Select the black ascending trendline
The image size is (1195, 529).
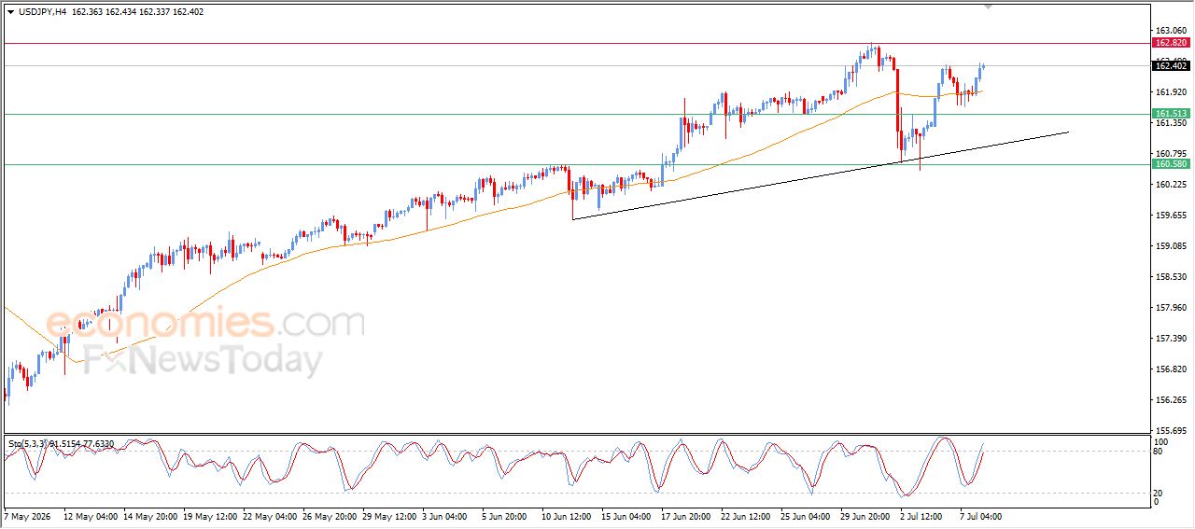tap(820, 175)
